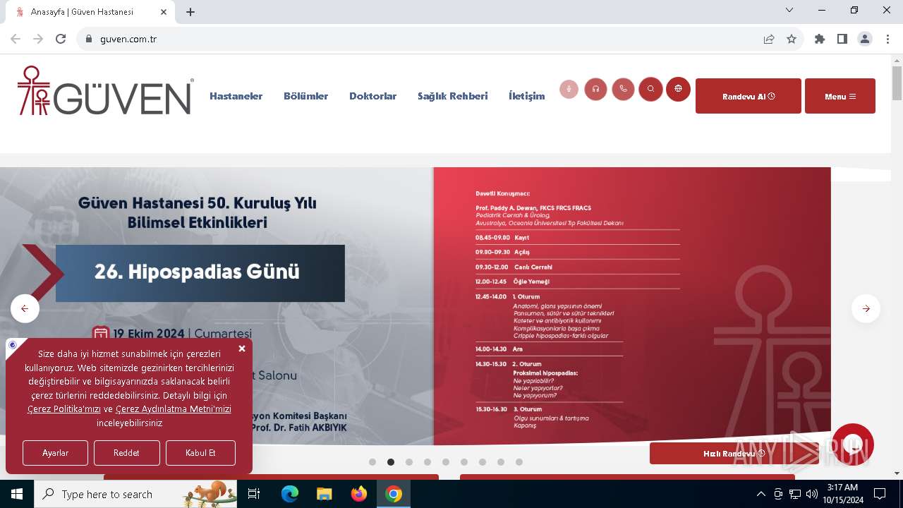Show hidden system tray icons
Image resolution: width=903 pixels, height=508 pixels.
coord(760,494)
